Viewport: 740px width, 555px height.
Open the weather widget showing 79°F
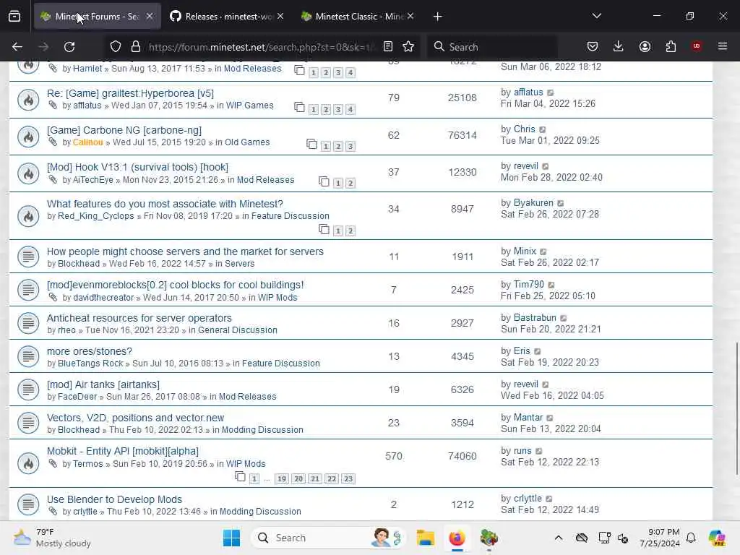click(x=52, y=538)
